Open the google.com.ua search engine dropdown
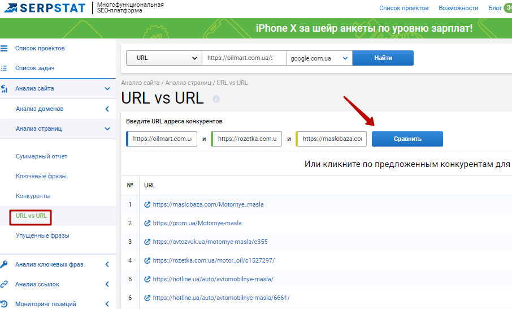Image resolution: width=512 pixels, height=309 pixels. (x=319, y=58)
